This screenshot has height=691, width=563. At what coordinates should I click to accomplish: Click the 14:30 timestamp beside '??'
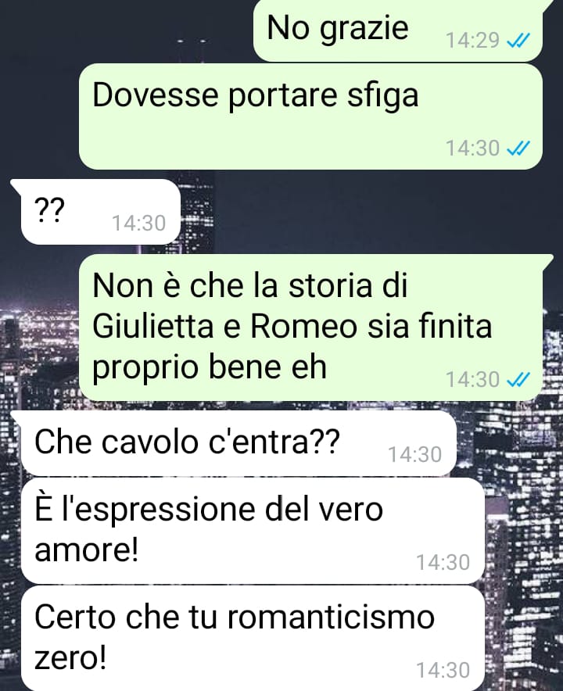click(x=139, y=223)
